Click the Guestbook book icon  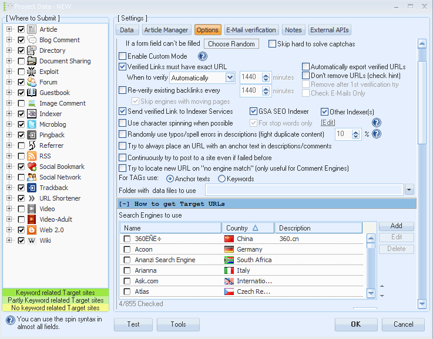[32, 93]
